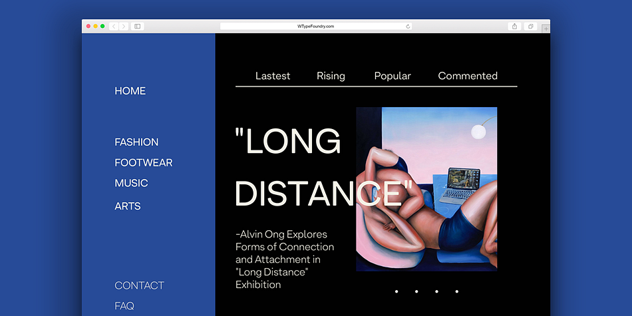Minimize the window with yellow button

(96, 26)
